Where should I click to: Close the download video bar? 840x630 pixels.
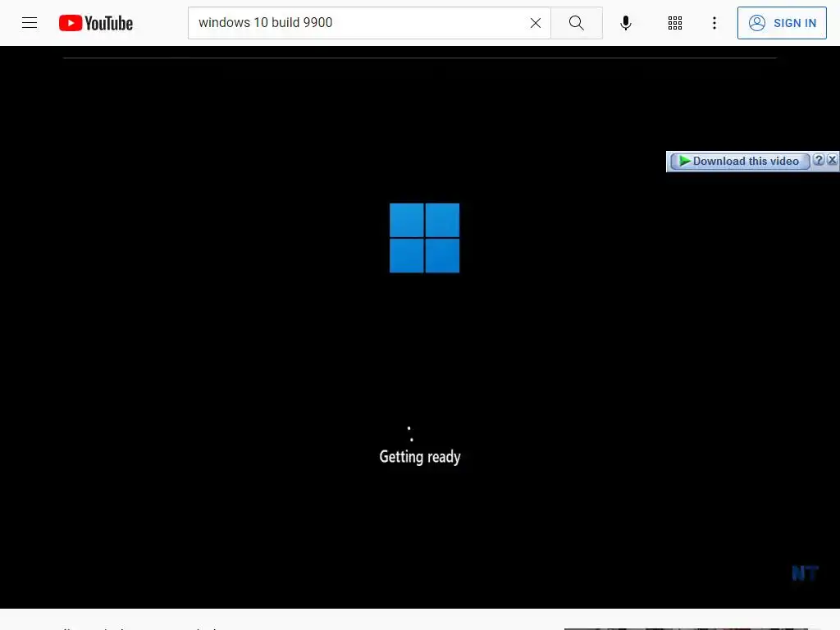[832, 160]
